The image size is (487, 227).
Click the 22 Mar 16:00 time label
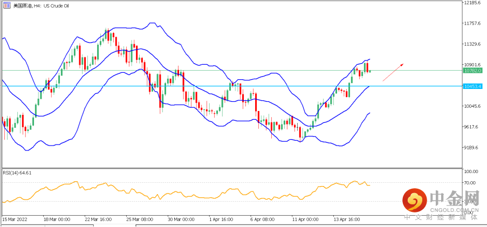[x=98, y=219]
